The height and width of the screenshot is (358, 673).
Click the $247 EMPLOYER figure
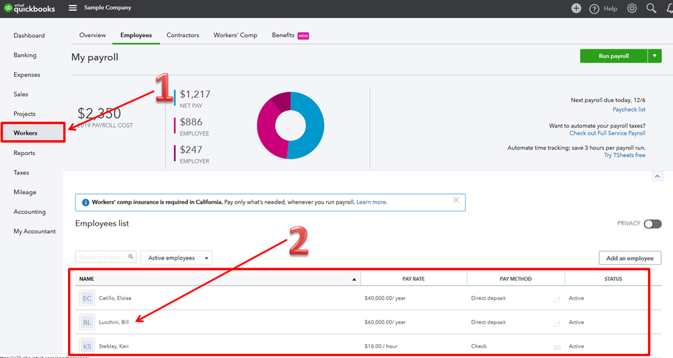(191, 150)
